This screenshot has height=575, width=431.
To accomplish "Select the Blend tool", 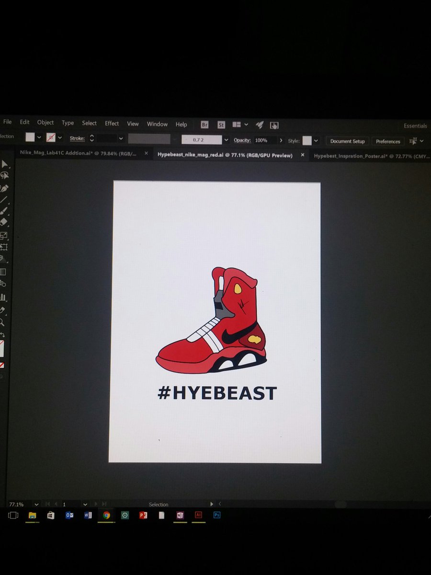I will [4, 284].
